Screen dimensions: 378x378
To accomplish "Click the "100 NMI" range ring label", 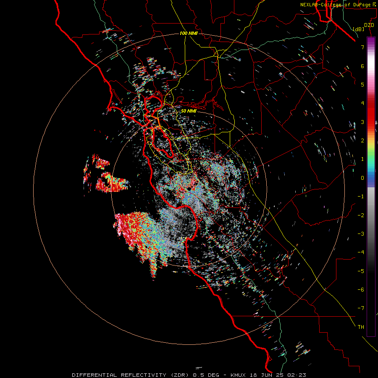I will pos(189,33).
